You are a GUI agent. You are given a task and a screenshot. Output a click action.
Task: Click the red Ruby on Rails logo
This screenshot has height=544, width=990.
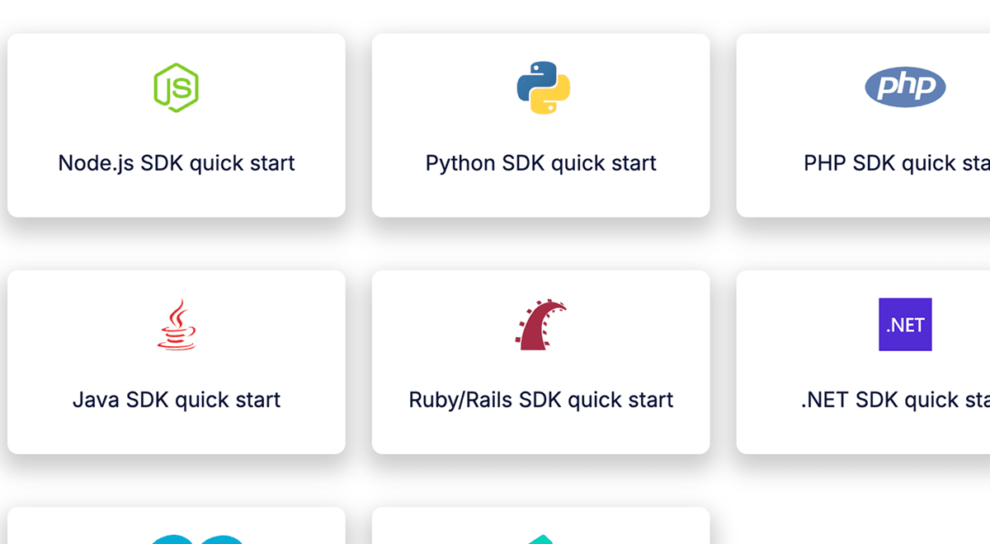(x=541, y=325)
